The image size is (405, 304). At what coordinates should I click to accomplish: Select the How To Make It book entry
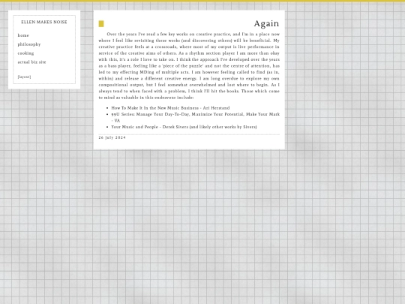tap(170, 108)
